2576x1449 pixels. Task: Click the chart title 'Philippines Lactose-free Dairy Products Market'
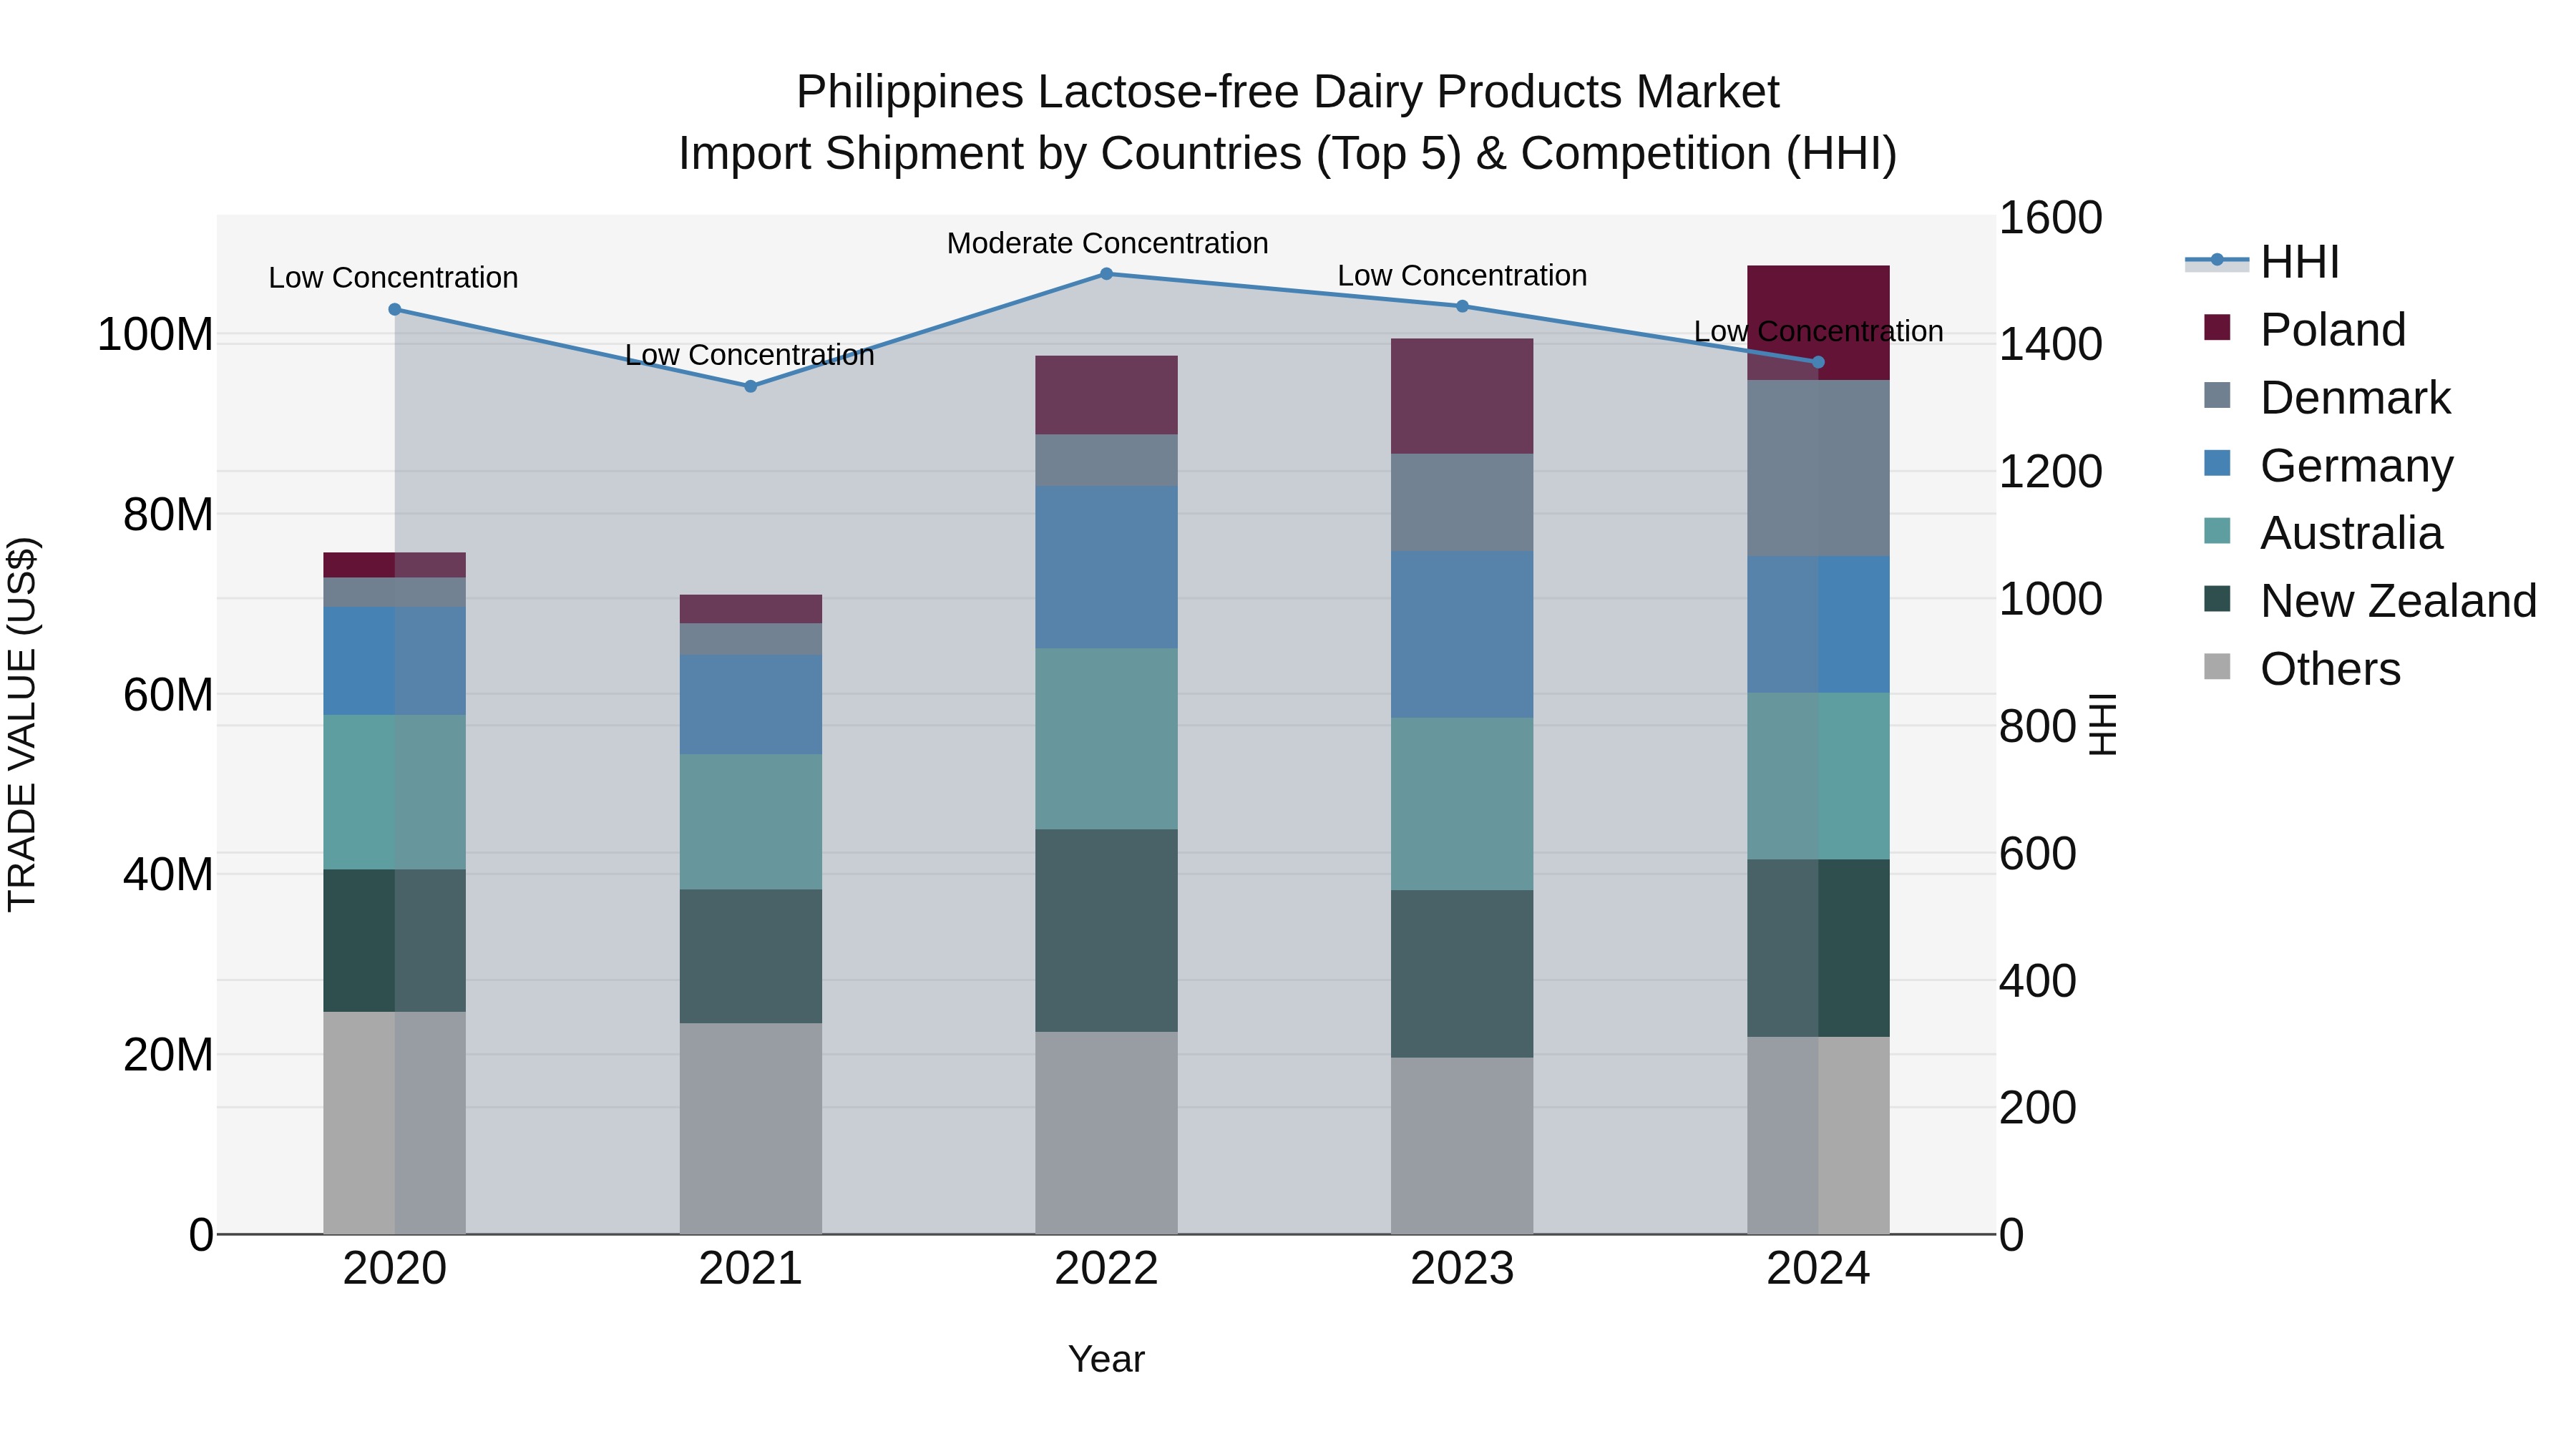[x=1288, y=92]
